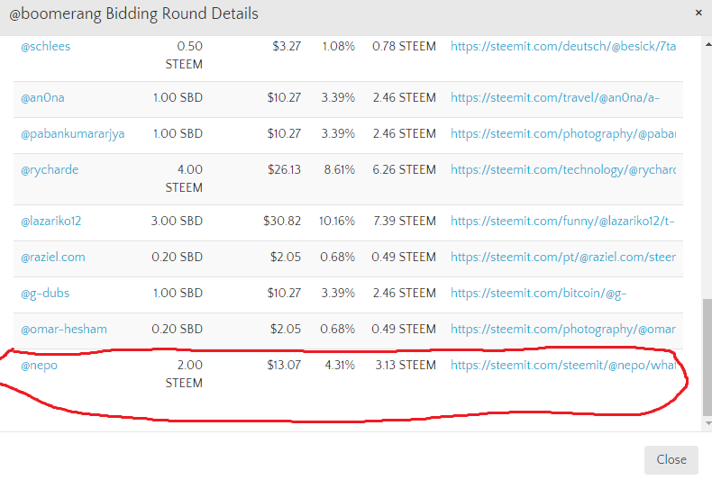Open the @raziel.com user profile link

[x=53, y=257]
